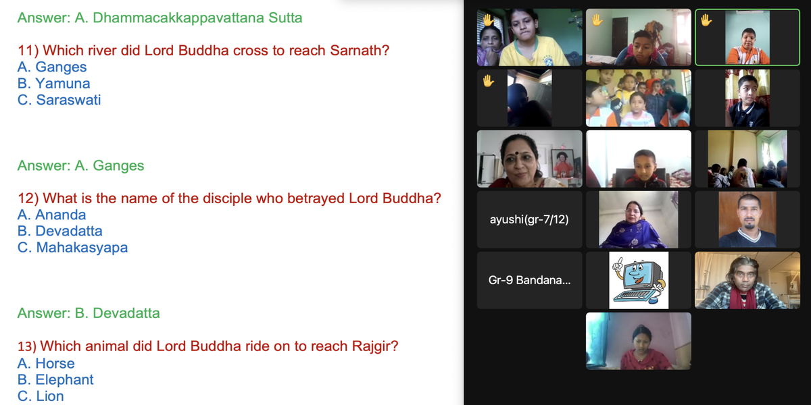Click raised hand icon on second top-row tile
This screenshot has height=405, width=811.
click(597, 20)
